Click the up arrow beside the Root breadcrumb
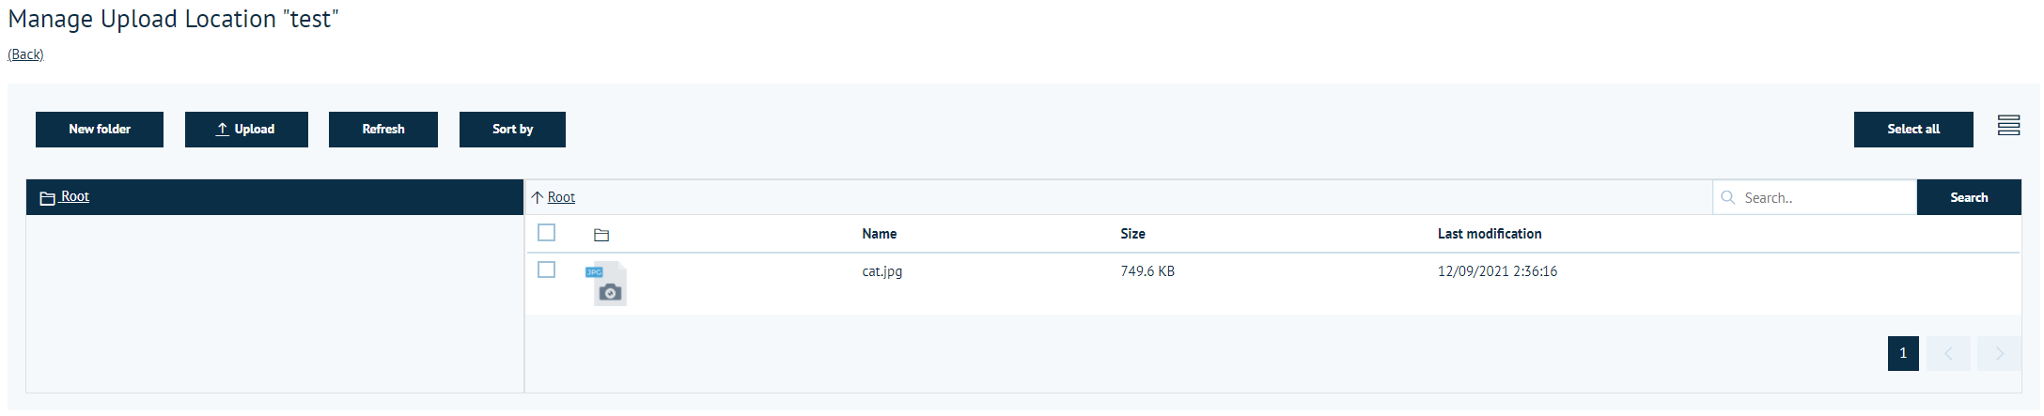2044x416 pixels. coord(538,197)
